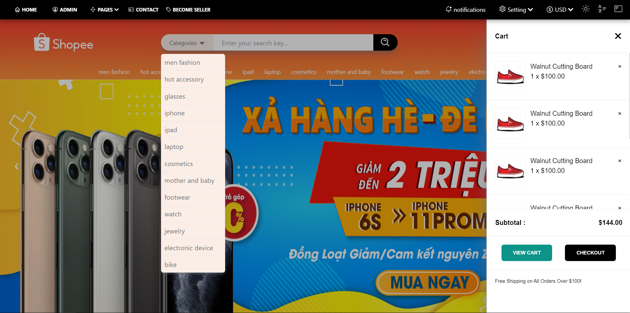Image resolution: width=630 pixels, height=313 pixels.
Task: Open second cart item shoe thumbnail
Action: pos(510,124)
